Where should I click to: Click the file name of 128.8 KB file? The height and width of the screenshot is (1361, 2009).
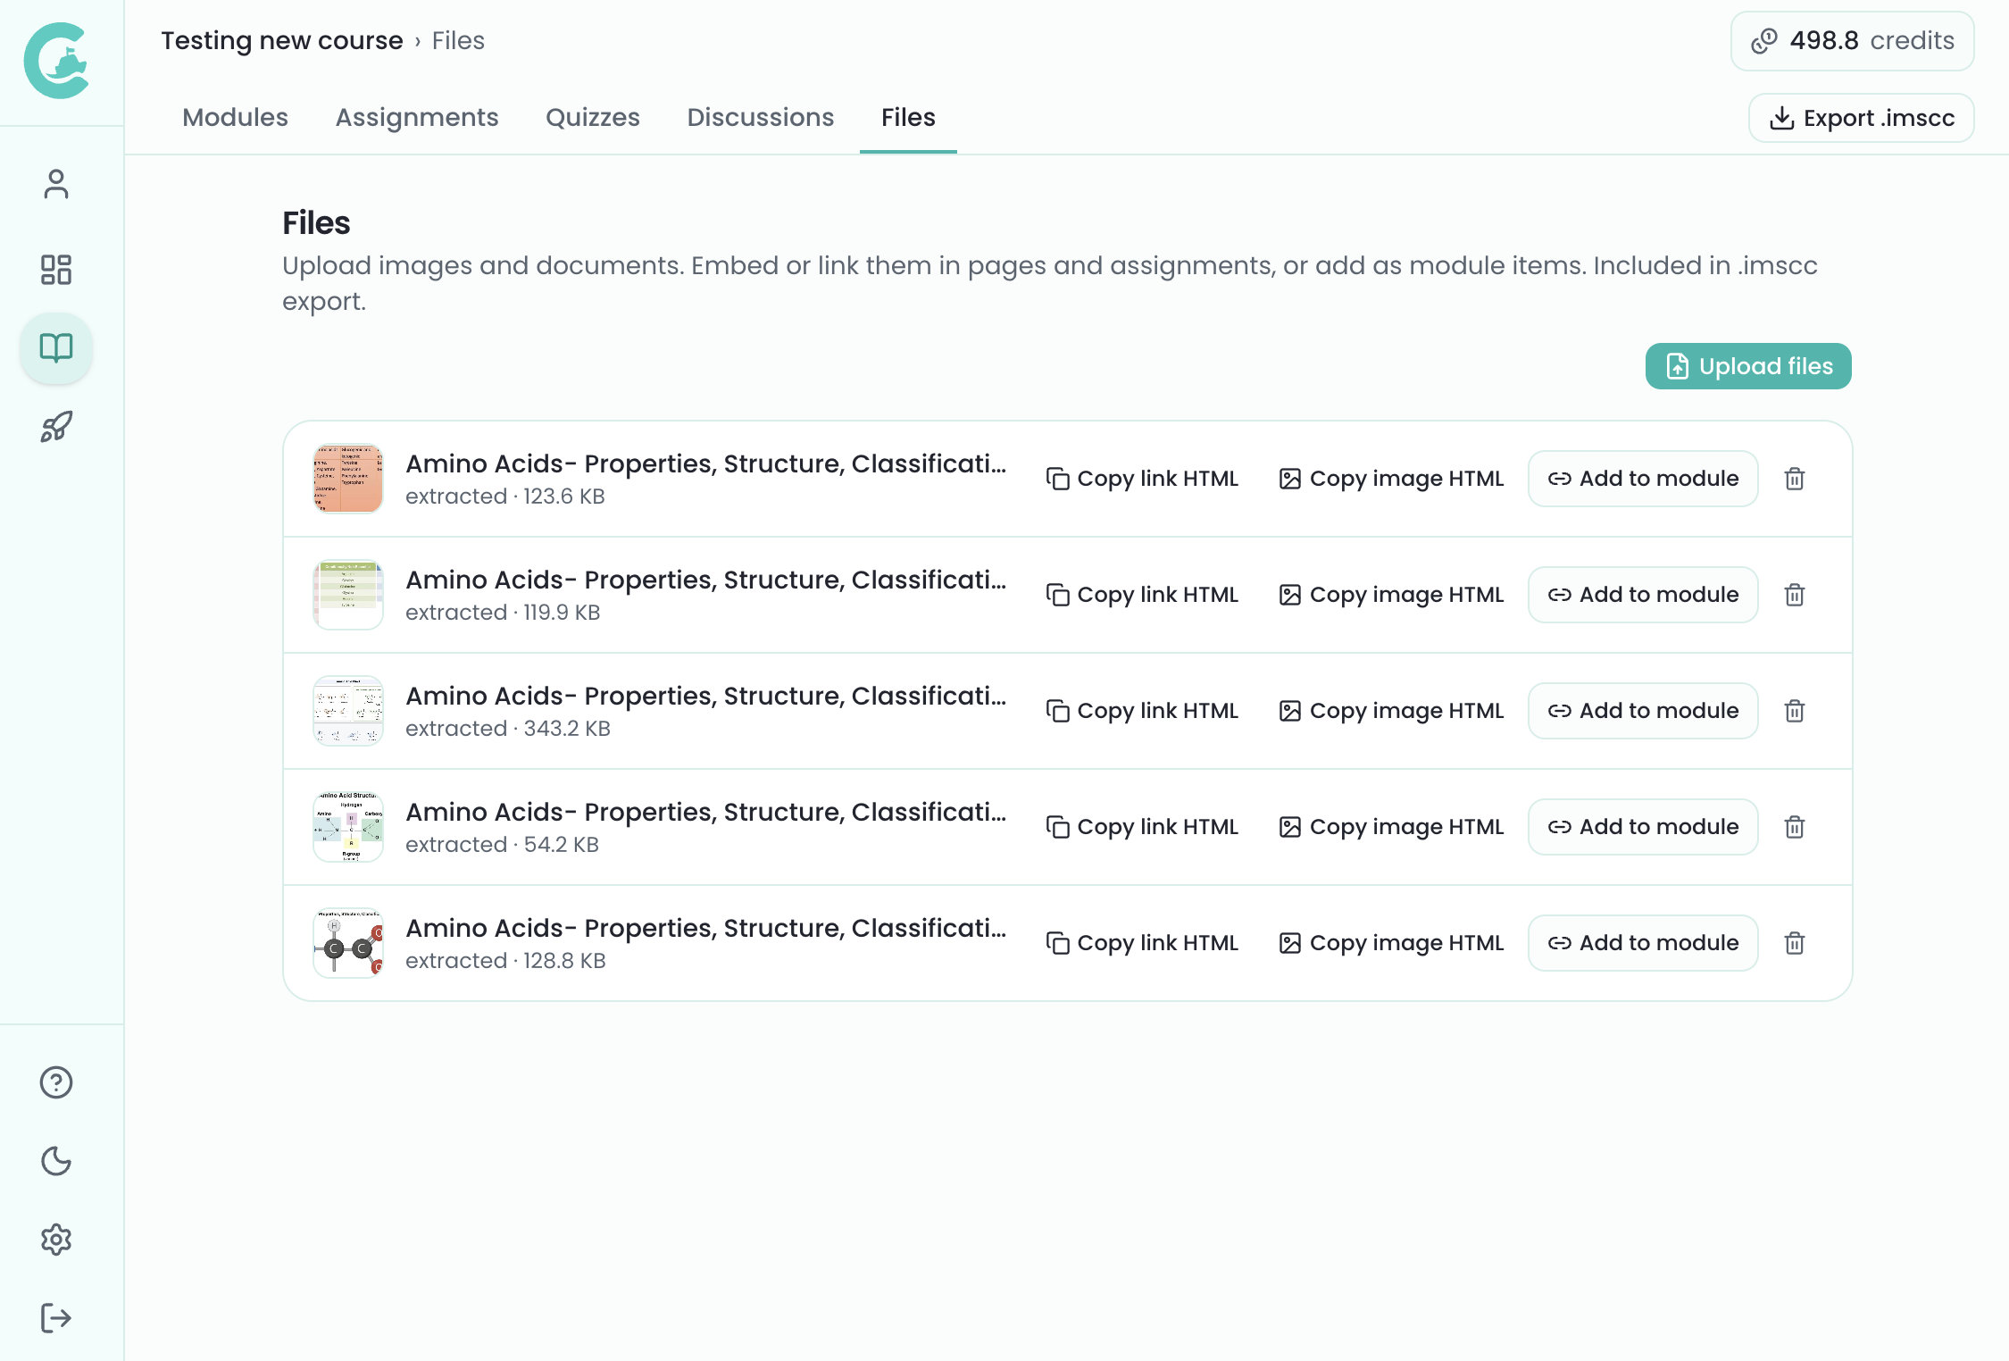point(705,928)
